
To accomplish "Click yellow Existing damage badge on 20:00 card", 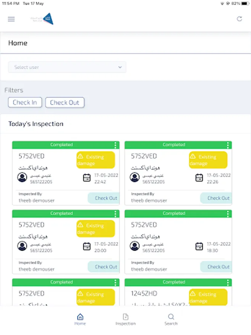I will pyautogui.click(x=96, y=229).
